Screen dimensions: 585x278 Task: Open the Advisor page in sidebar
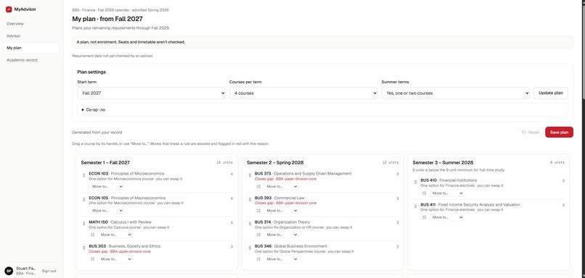[31, 35]
